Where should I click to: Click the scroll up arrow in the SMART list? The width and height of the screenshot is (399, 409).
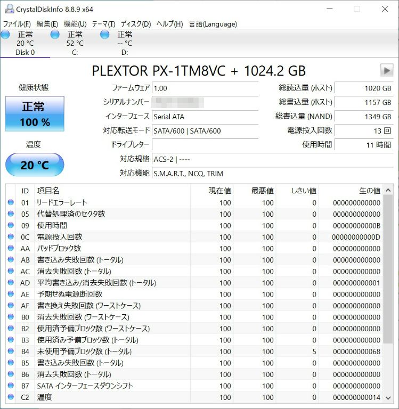click(388, 190)
